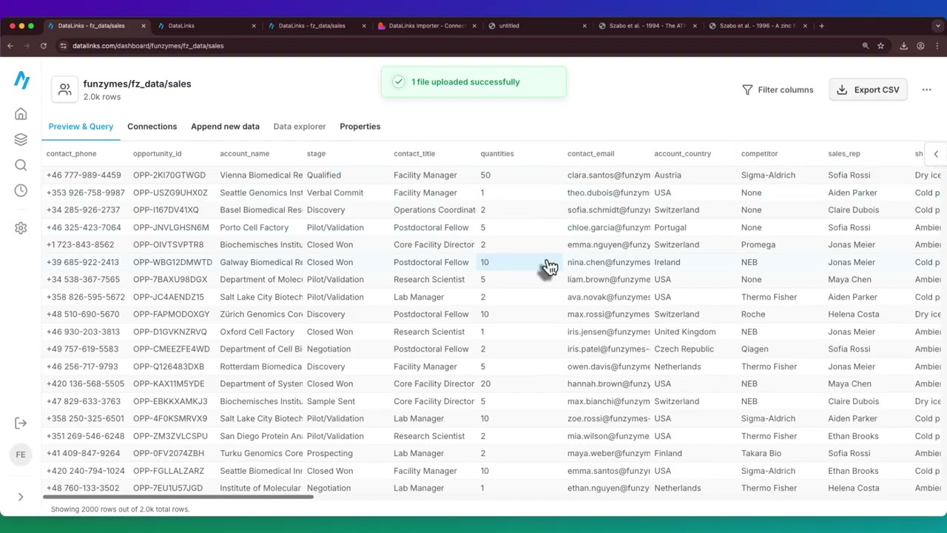This screenshot has width=947, height=533.
Task: Switch to DataLinks Importer browser tab
Action: point(426,26)
